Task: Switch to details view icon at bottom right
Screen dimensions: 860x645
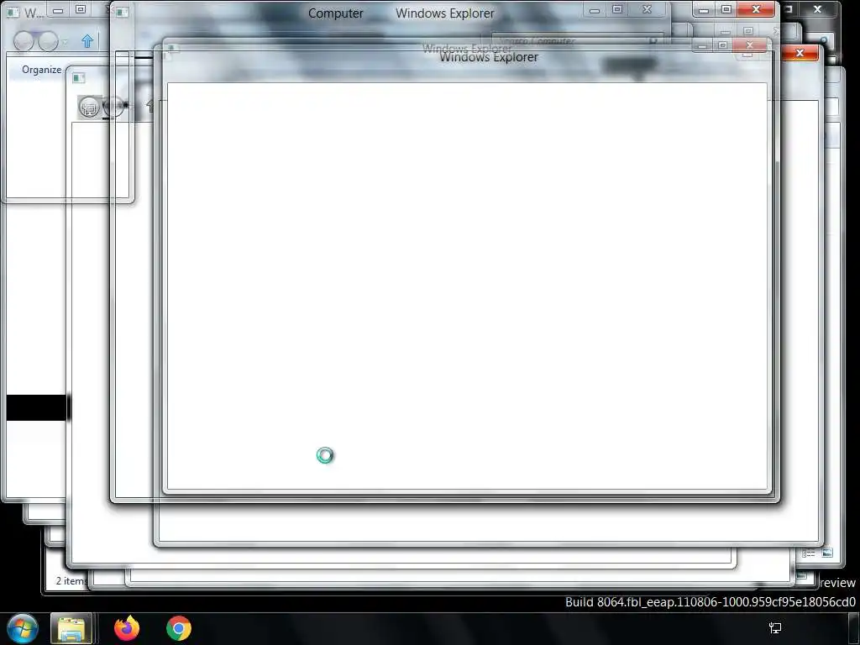Action: point(809,553)
